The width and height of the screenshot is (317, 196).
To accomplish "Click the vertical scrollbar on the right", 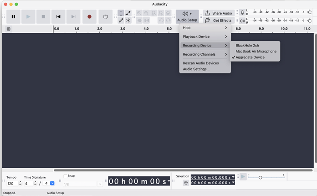I will [x=316, y=98].
